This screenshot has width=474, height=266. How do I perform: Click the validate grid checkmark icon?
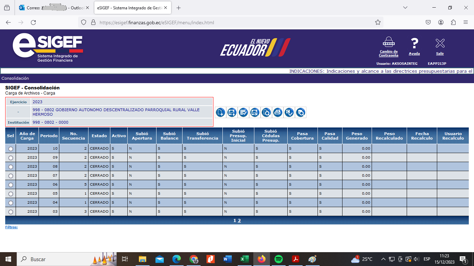(x=243, y=112)
